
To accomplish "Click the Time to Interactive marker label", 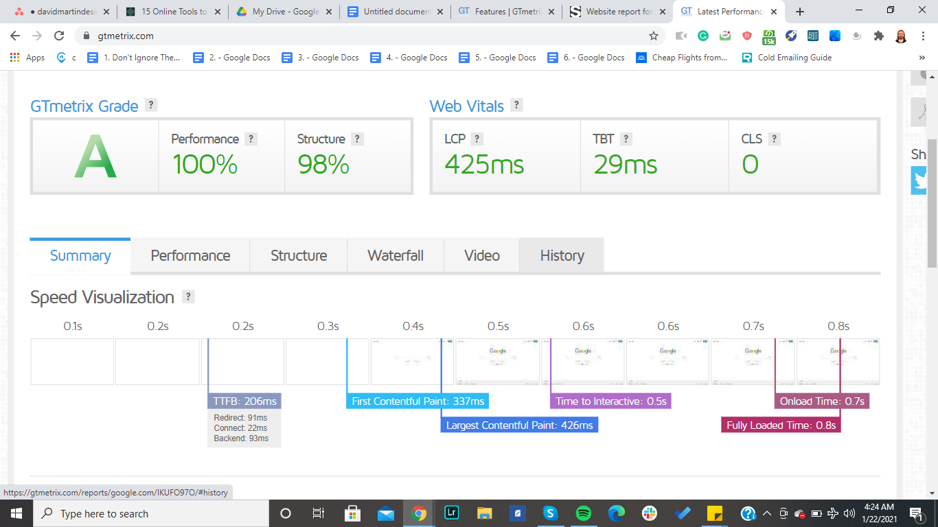I will (610, 401).
